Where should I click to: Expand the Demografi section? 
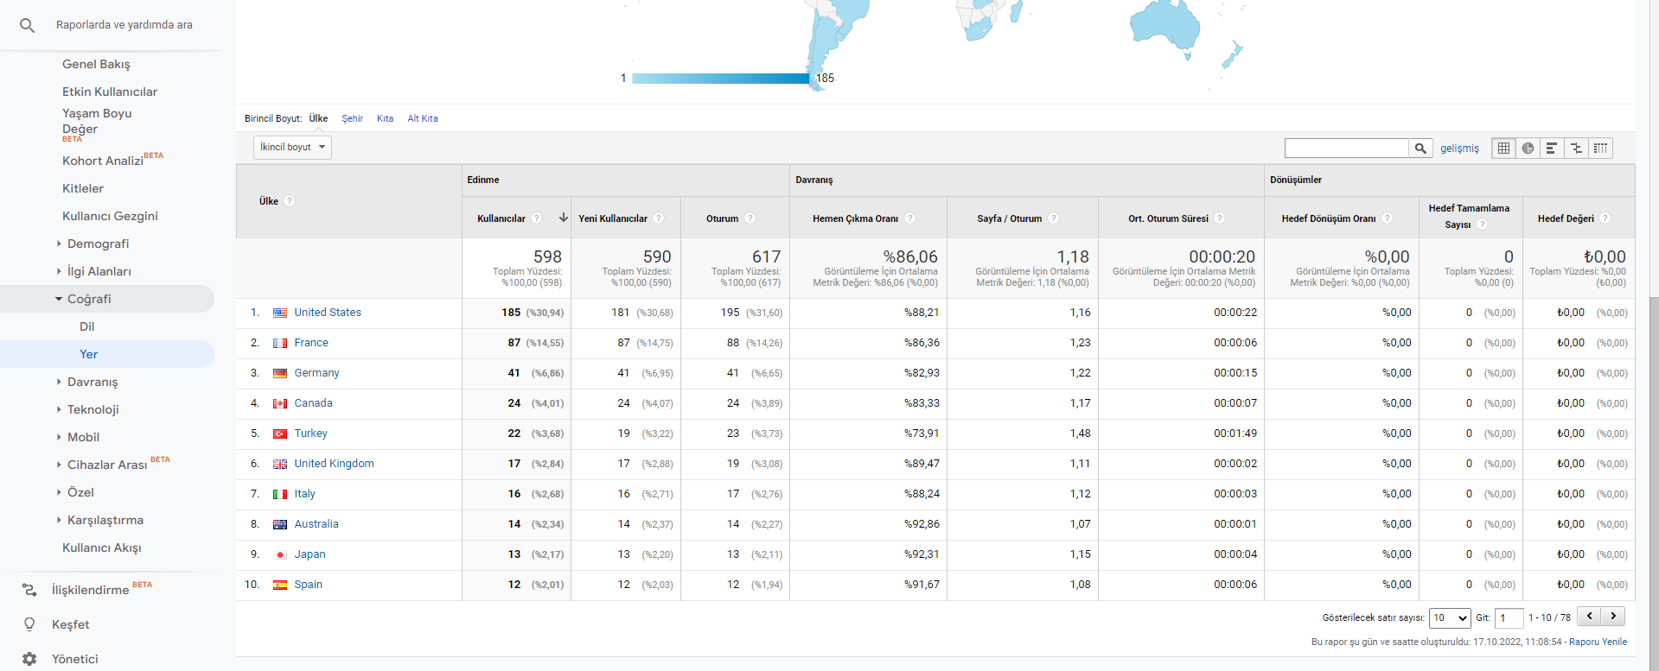59,244
